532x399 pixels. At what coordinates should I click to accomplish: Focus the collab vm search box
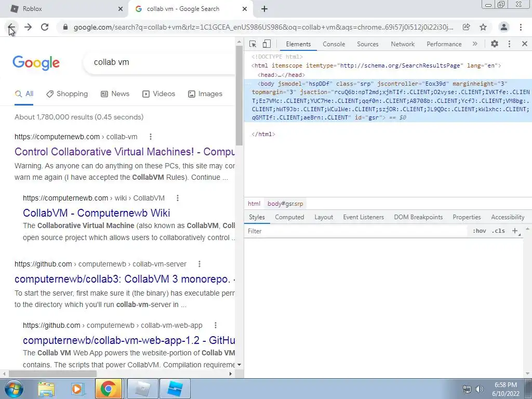point(159,62)
